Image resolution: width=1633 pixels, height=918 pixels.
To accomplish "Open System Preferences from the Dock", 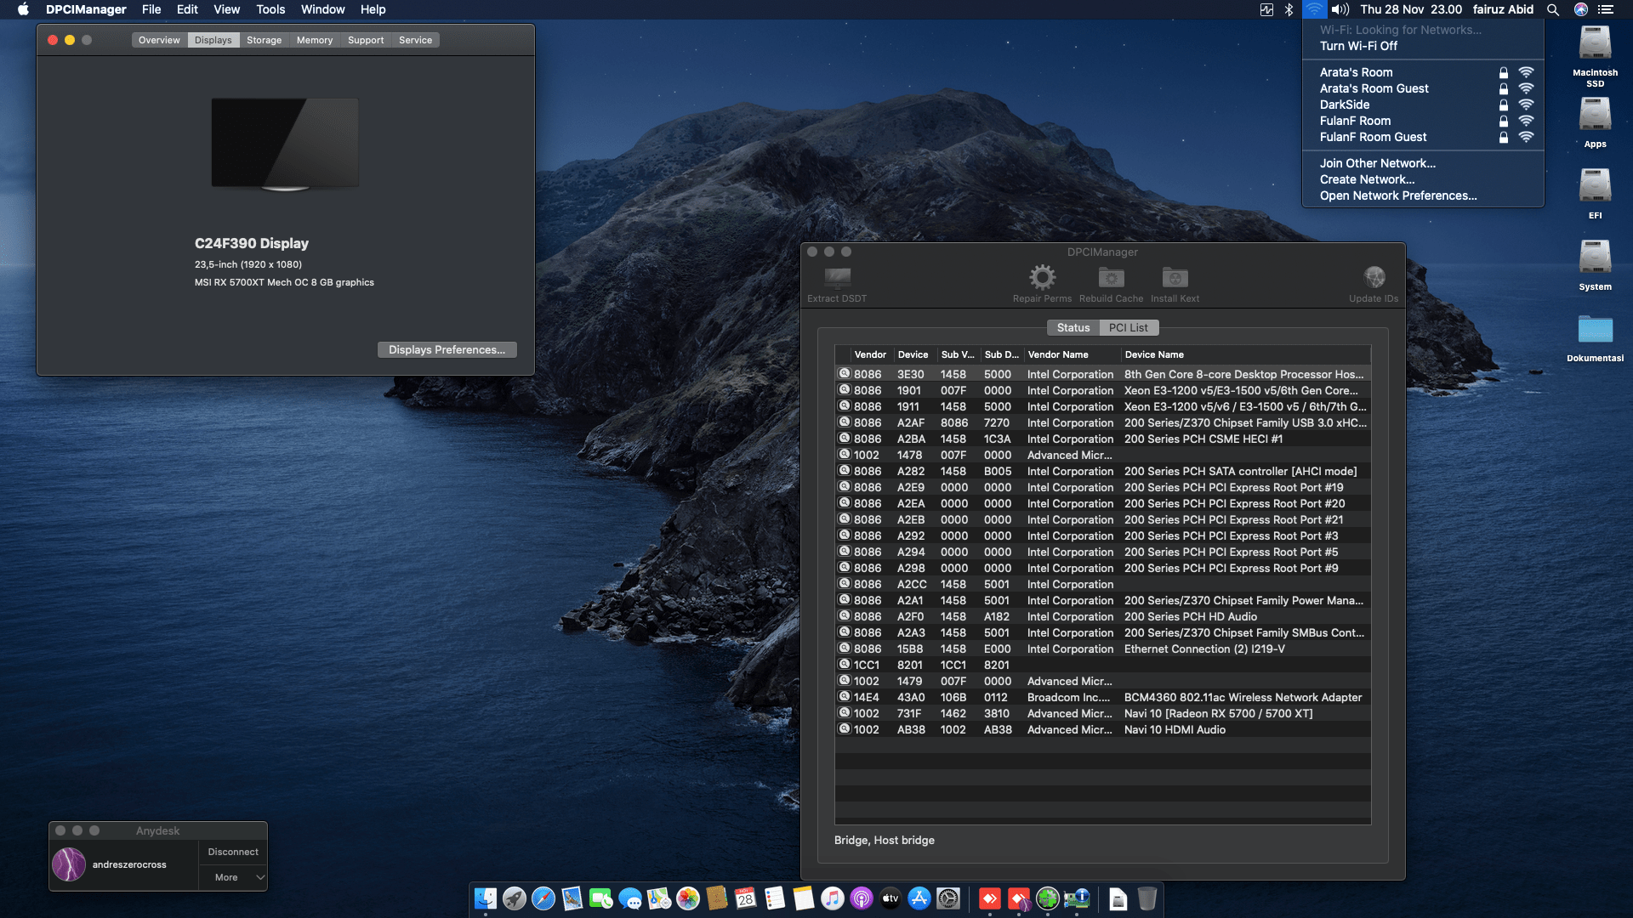I will click(x=948, y=898).
